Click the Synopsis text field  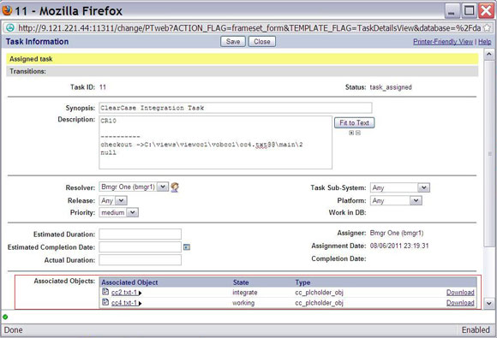click(x=235, y=108)
